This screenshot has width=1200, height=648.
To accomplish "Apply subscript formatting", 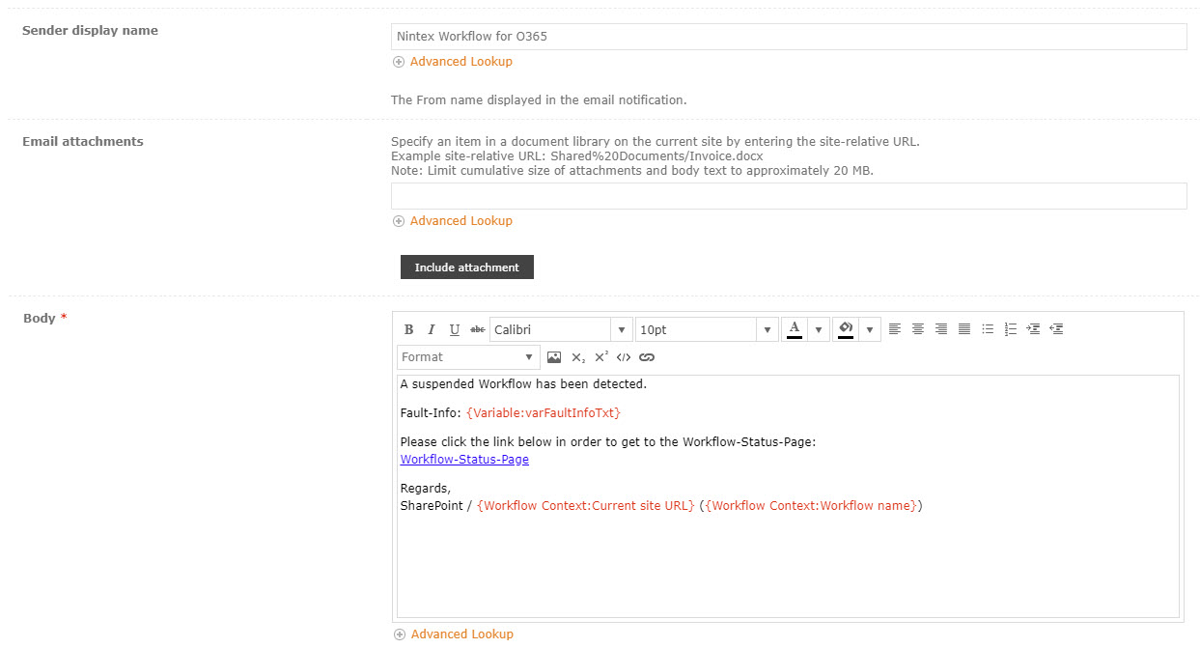I will pos(577,357).
